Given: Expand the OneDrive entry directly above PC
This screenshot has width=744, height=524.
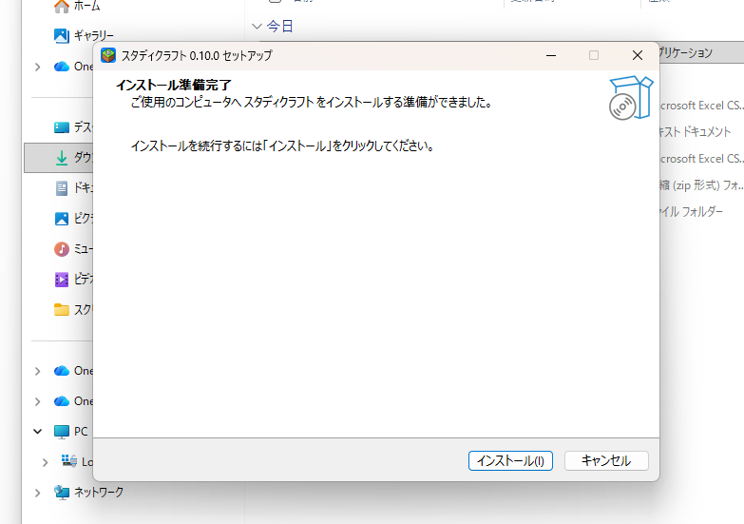Looking at the screenshot, I should point(37,401).
